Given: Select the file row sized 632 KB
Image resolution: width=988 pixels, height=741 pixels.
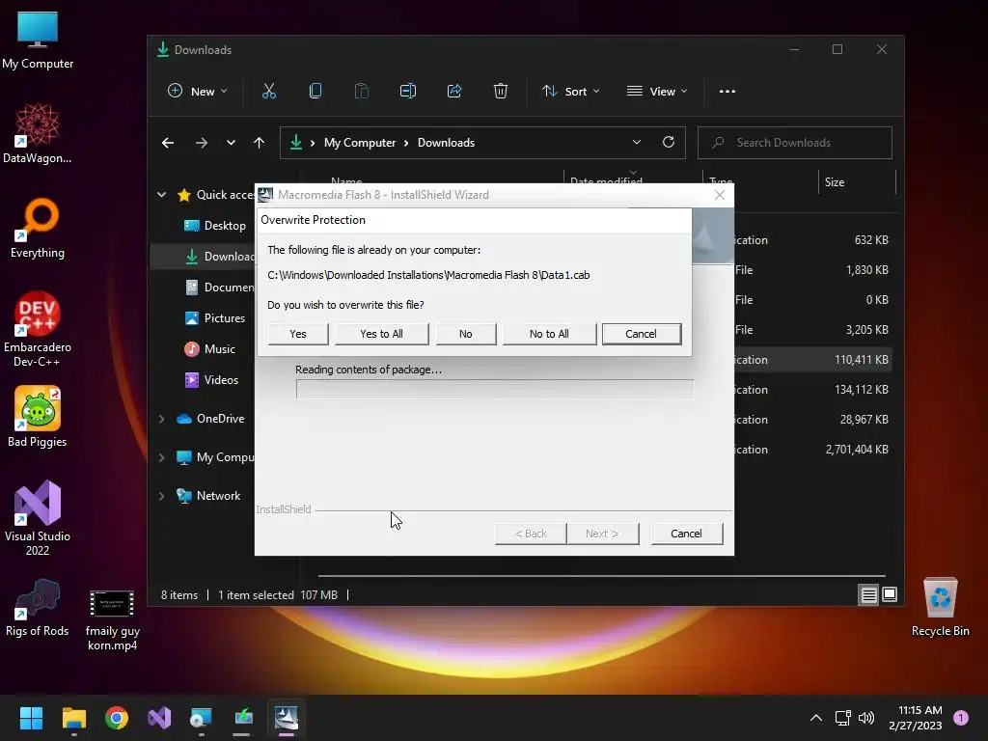Looking at the screenshot, I should pyautogui.click(x=812, y=240).
